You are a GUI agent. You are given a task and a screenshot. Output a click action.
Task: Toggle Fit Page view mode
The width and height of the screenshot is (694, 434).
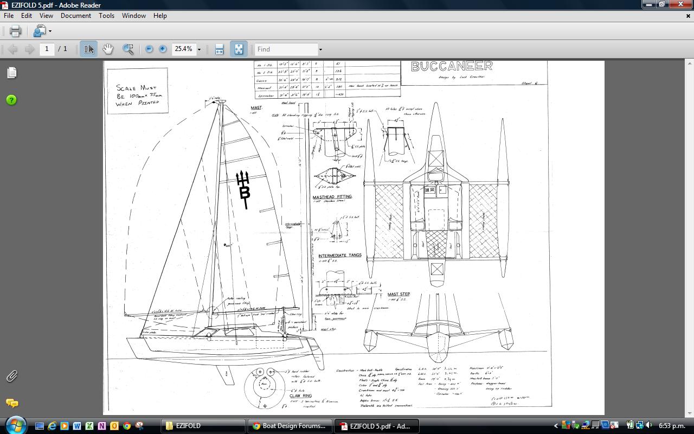(239, 49)
